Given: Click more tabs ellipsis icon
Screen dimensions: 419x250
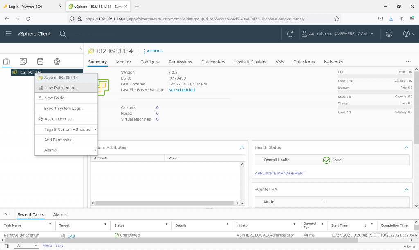Looking at the screenshot, I should pyautogui.click(x=409, y=62).
